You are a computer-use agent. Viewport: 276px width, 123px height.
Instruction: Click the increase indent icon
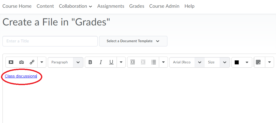coord(133,62)
